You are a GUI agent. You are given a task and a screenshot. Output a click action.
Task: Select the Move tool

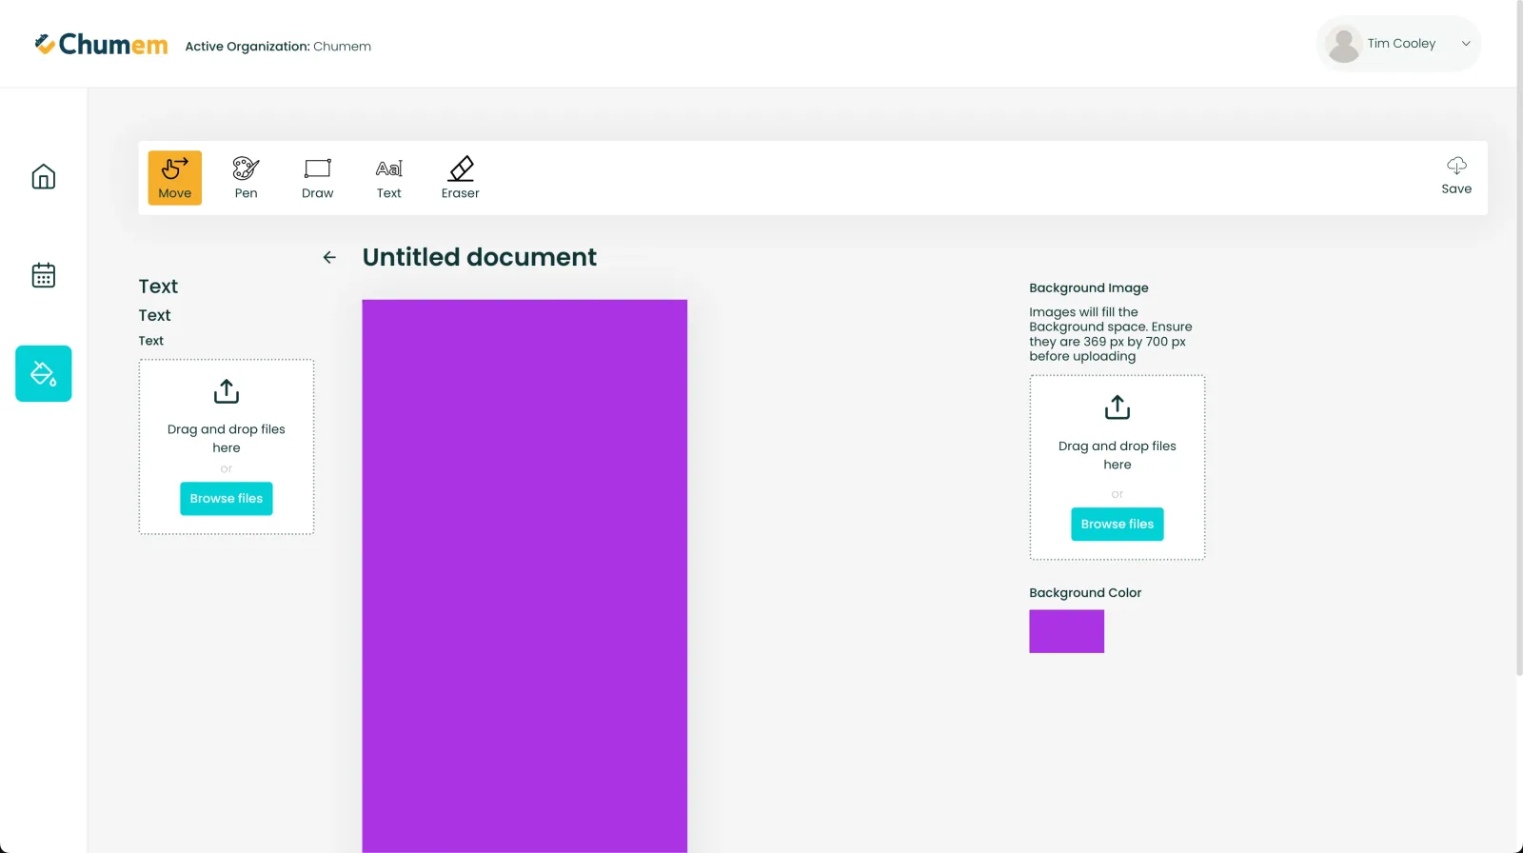pos(174,178)
